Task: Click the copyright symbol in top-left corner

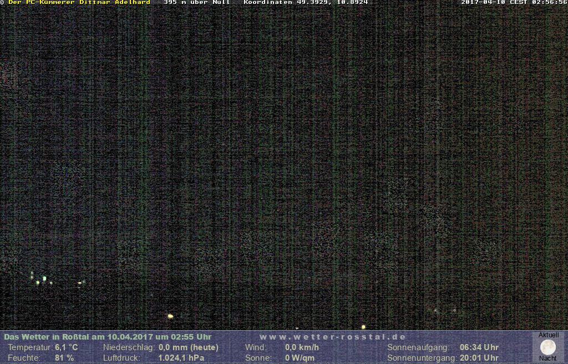Action: pyautogui.click(x=2, y=2)
